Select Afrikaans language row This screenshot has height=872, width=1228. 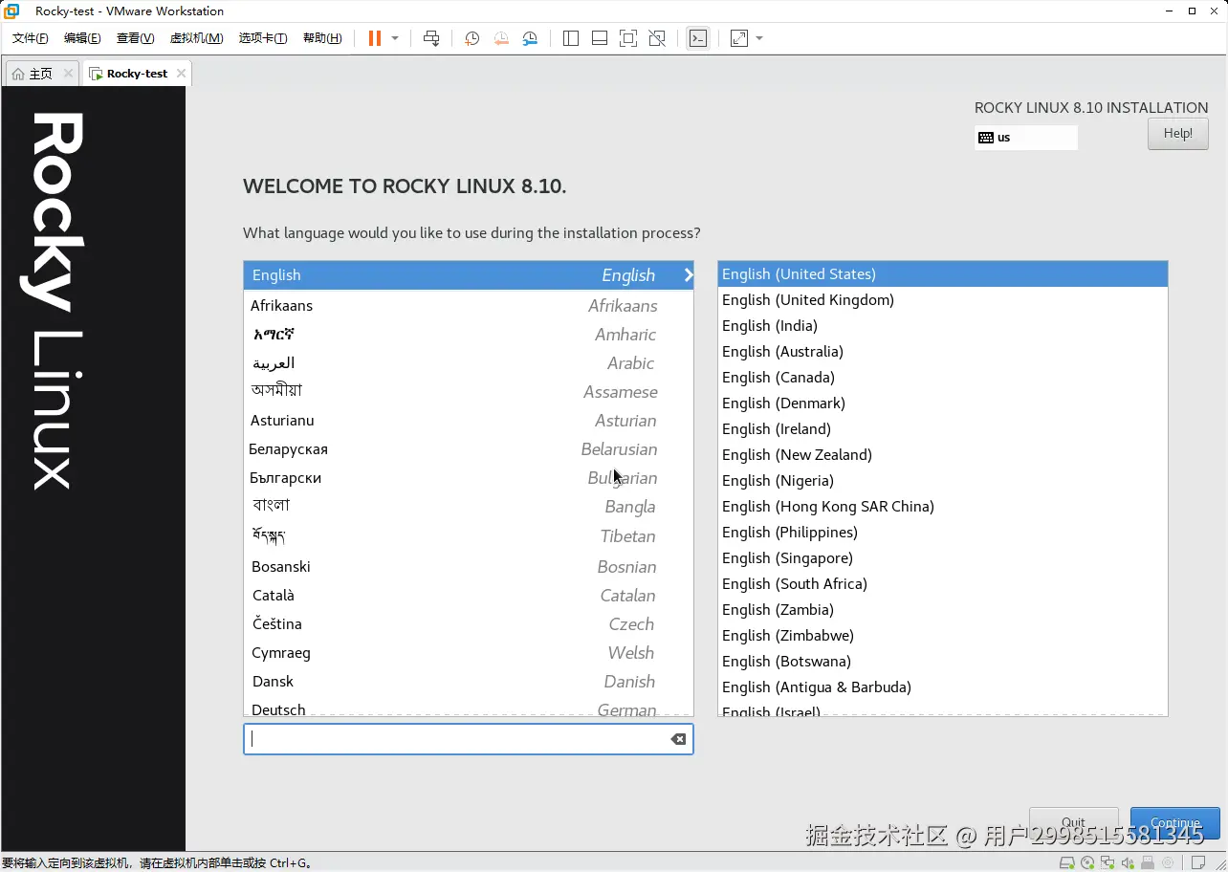click(x=469, y=306)
